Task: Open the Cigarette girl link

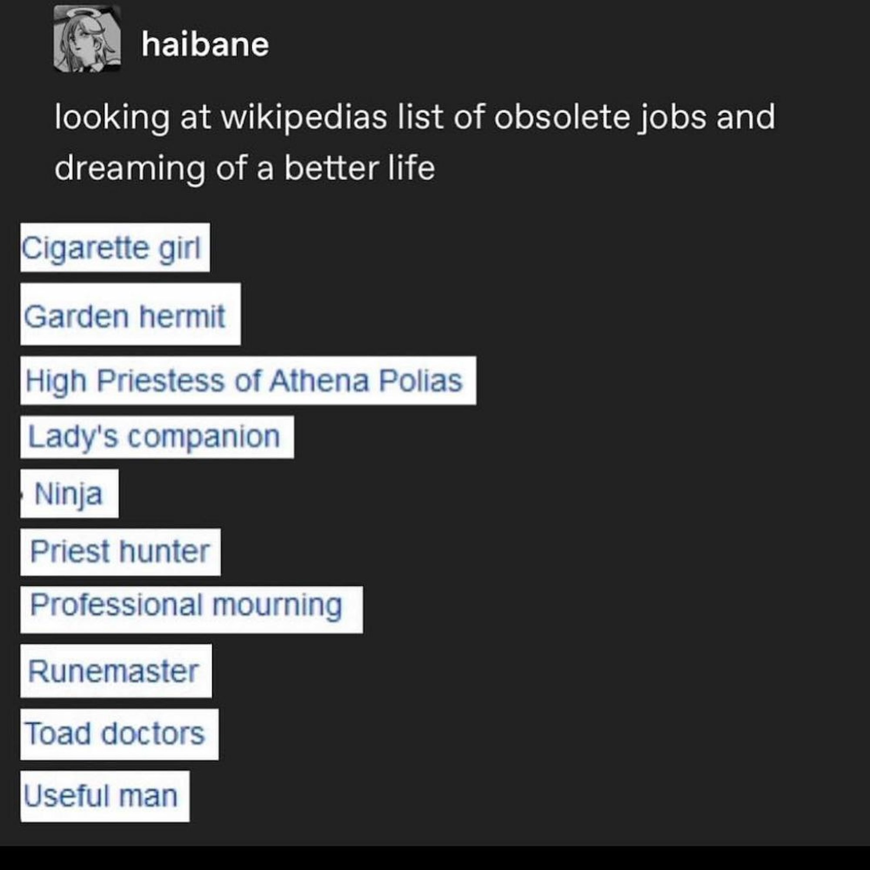Action: tap(111, 248)
